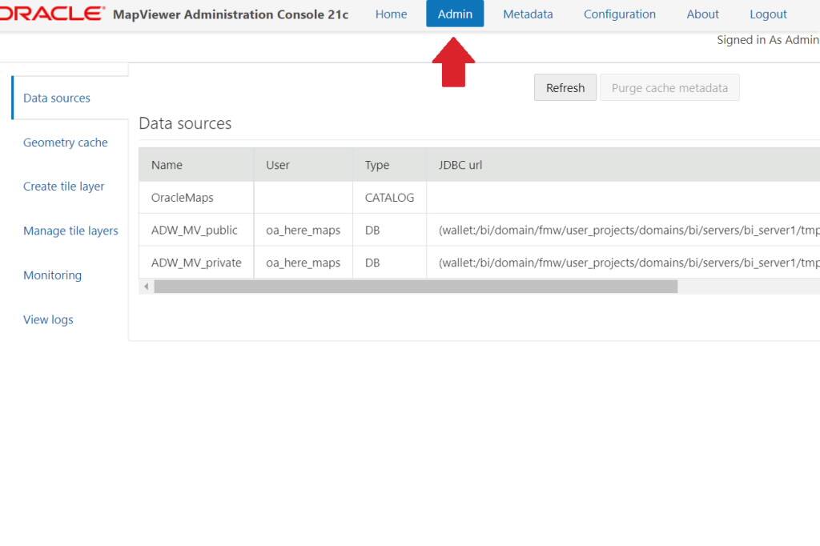Screen dimensions: 820x546
Task: Select the ADW_MV_public data source row
Action: [x=195, y=230]
